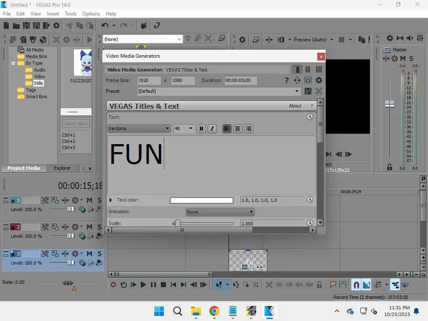Create a new project from toolbar
Screen dimensions: 428x321
(6, 25)
